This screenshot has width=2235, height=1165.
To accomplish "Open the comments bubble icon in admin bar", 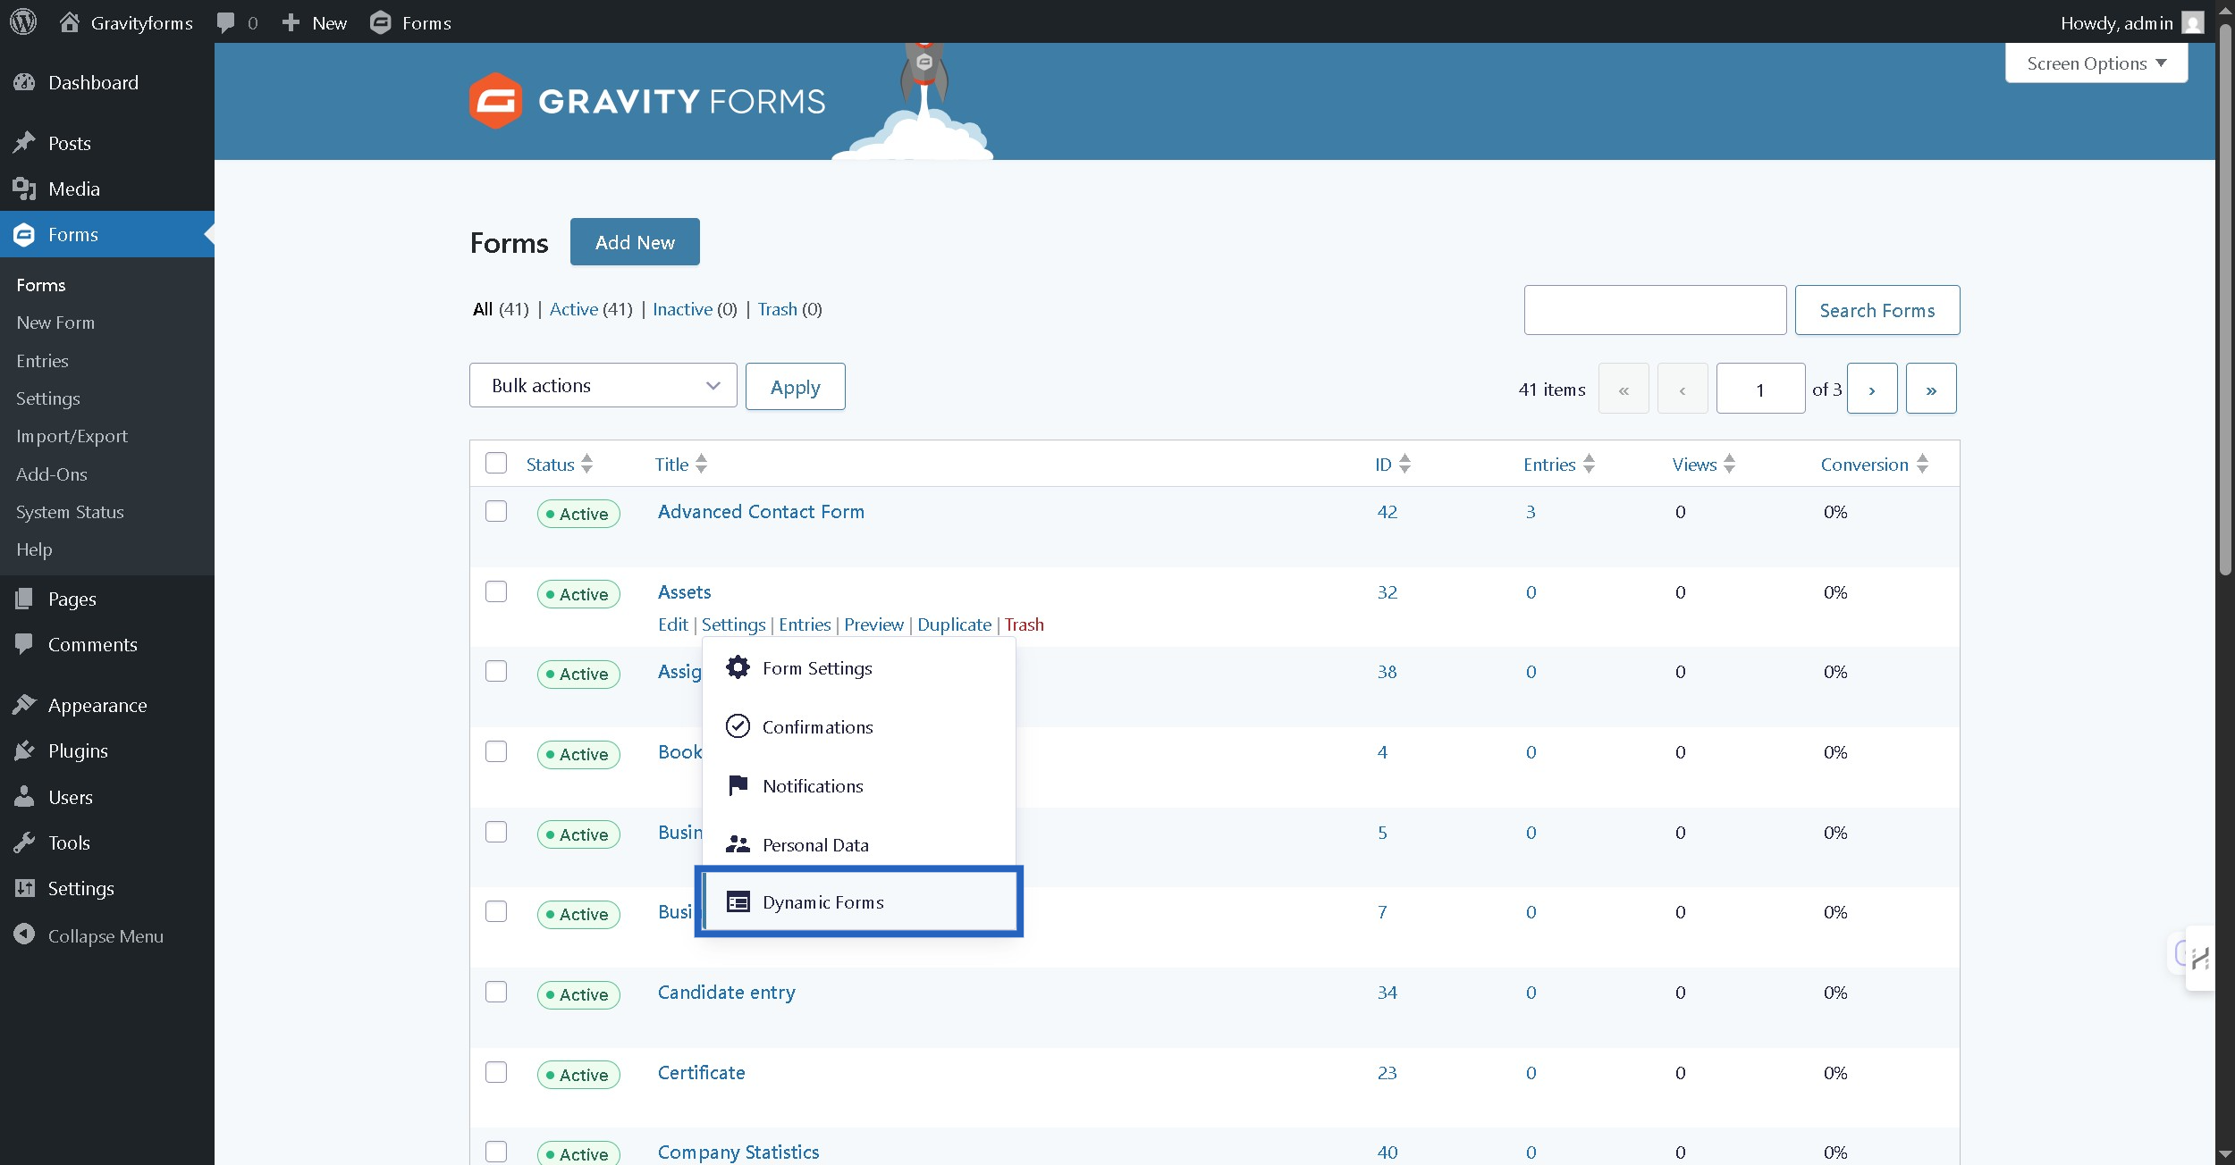I will pyautogui.click(x=227, y=22).
